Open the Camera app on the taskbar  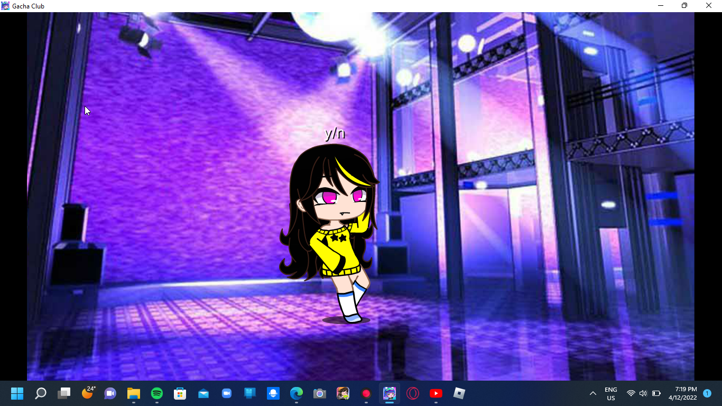[x=319, y=393]
